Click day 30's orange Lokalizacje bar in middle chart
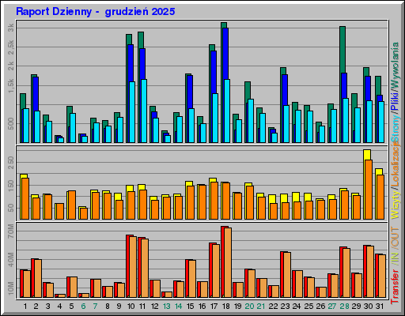The image size is (405, 316). (369, 190)
